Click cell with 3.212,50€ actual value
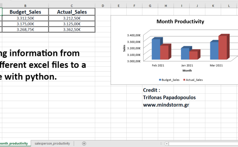The height and width of the screenshot is (147, 238). tap(72, 18)
